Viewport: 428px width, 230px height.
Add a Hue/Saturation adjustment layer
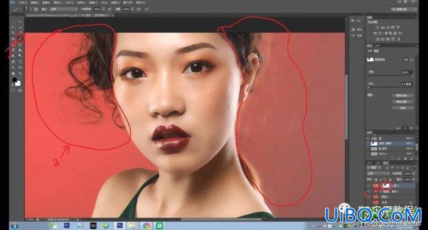pyautogui.click(x=375, y=33)
